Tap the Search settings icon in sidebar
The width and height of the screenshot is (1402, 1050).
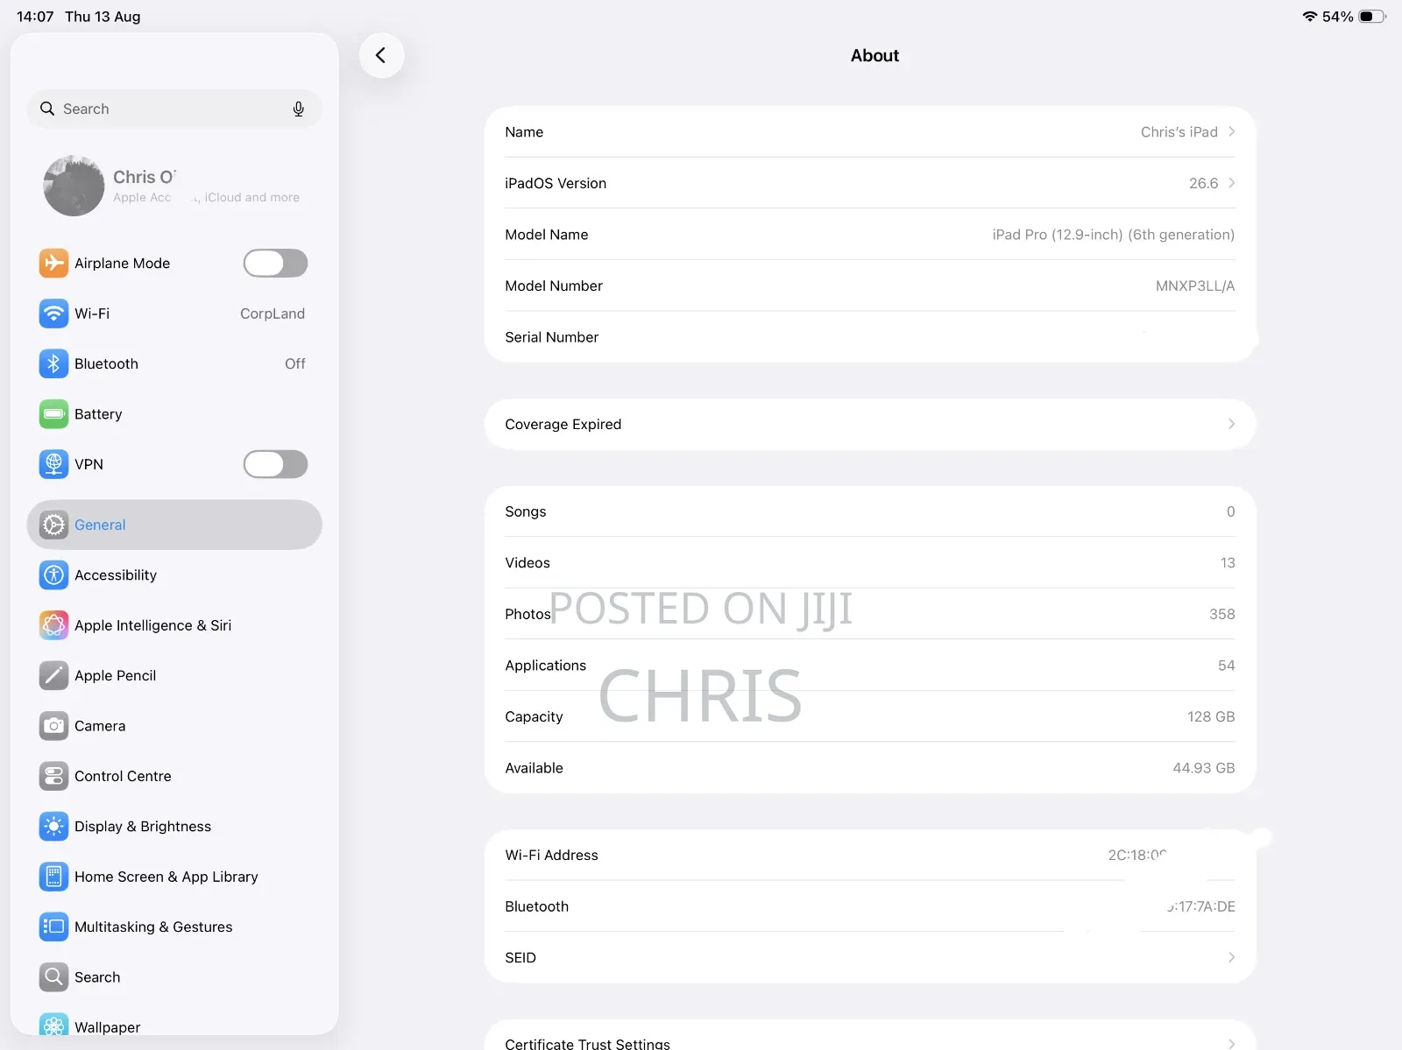tap(53, 977)
